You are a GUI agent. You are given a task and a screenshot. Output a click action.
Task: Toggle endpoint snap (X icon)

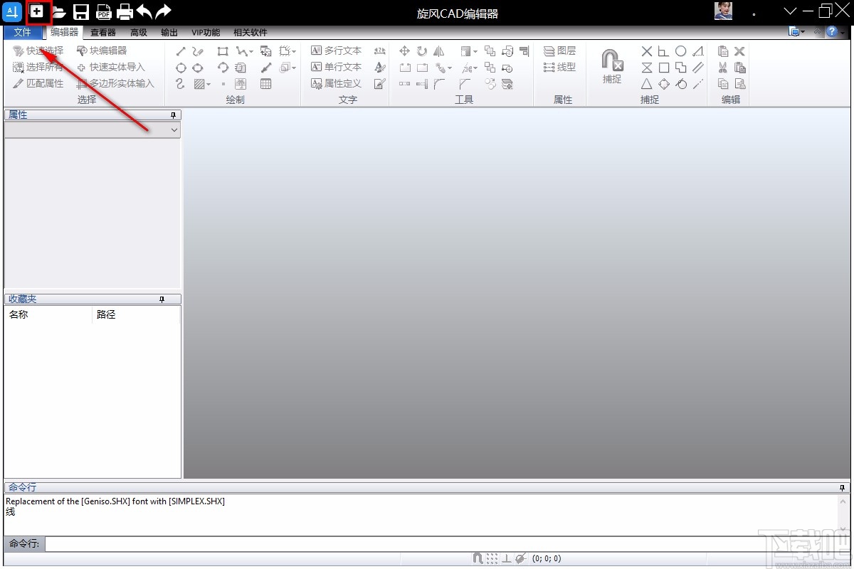(646, 51)
